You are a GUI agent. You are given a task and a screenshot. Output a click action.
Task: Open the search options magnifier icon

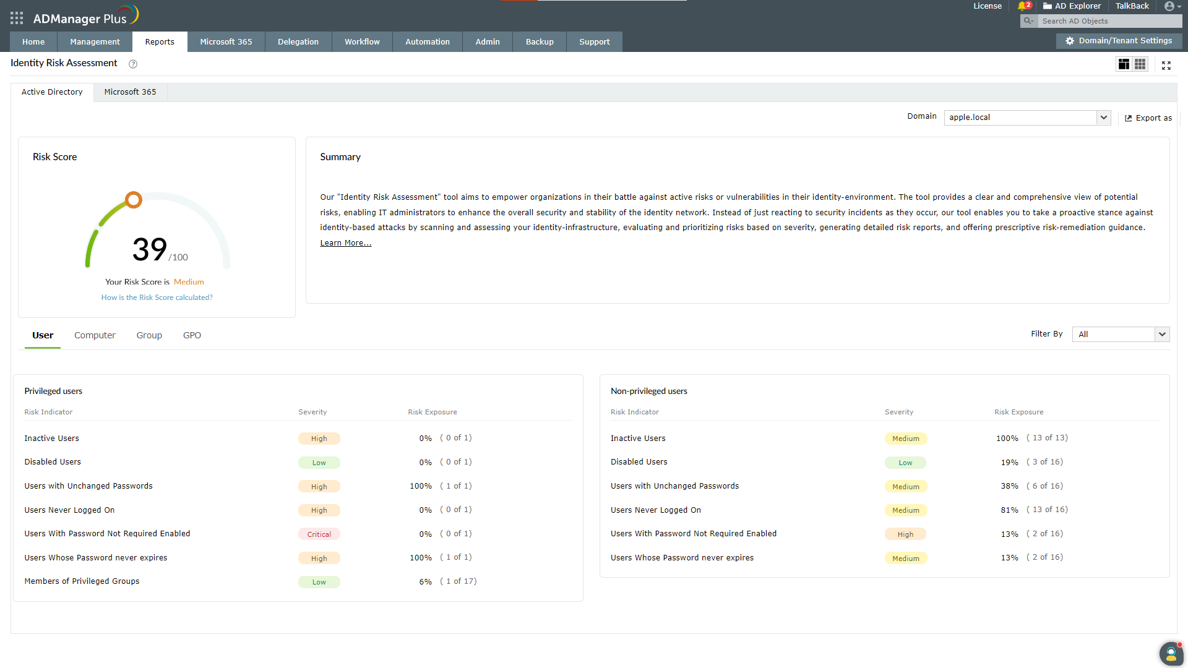[x=1028, y=20]
